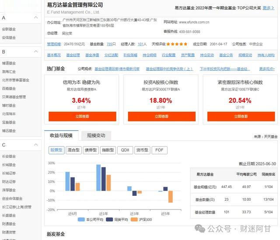Image resolution: width=280 pixels, height=240 pixels.
Task: Open 安联基金 in the sidebar
Action: point(9,29)
